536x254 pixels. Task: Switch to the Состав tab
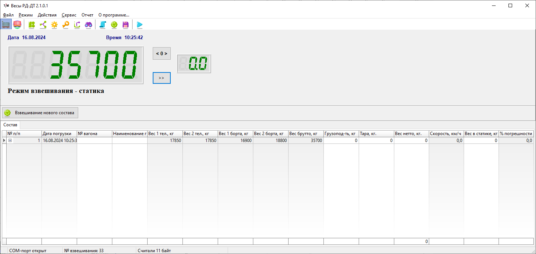(x=10, y=125)
